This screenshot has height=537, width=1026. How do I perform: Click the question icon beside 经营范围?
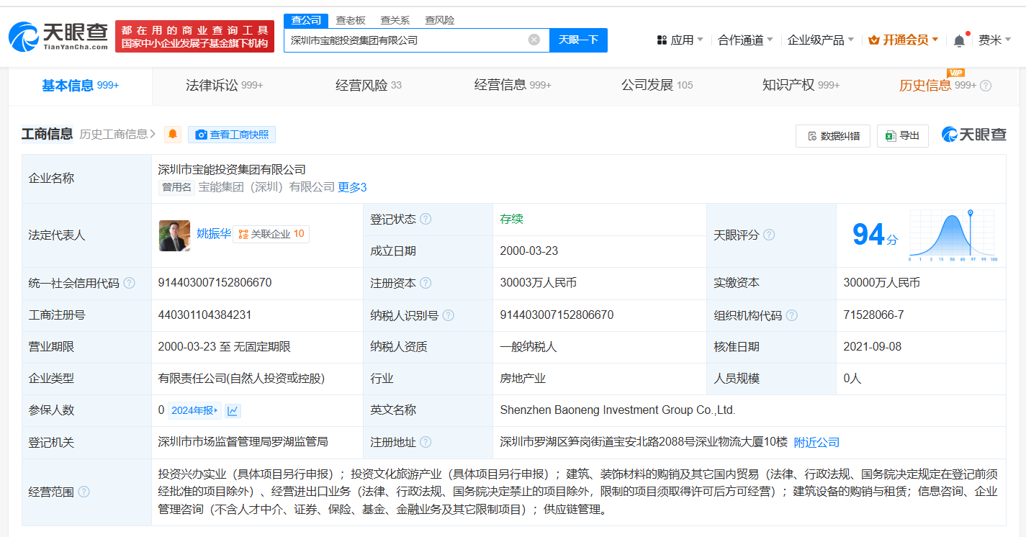pos(84,492)
